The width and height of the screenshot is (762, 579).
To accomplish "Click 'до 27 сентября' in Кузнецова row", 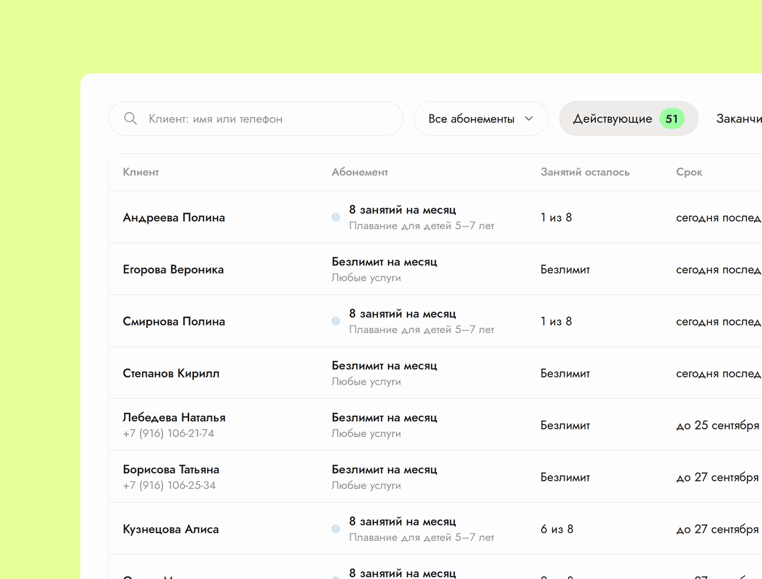I will click(x=718, y=529).
